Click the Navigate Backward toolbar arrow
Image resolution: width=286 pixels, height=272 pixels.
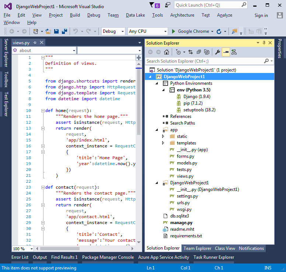(x=12, y=31)
